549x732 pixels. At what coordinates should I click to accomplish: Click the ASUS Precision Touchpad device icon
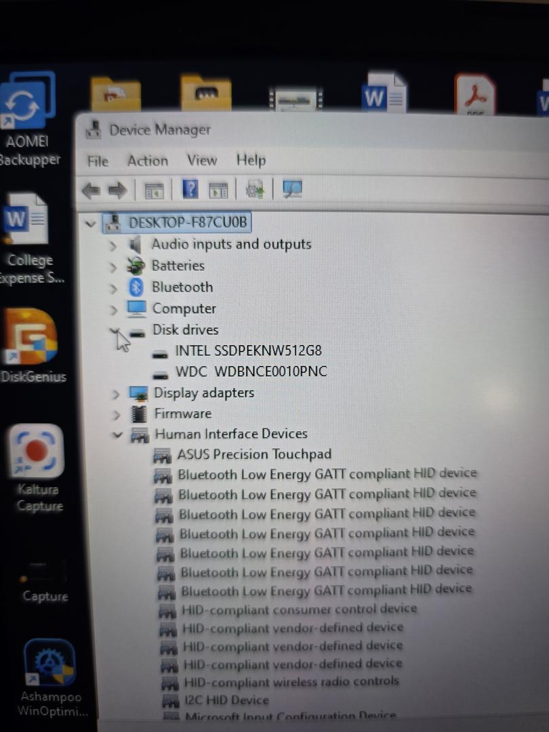[162, 455]
